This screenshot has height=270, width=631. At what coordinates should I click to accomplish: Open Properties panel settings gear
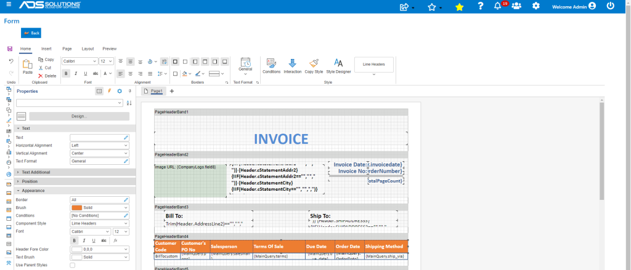120,91
